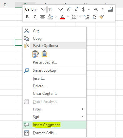
Task: Click the Merge and Center icon
Action: 110,9
